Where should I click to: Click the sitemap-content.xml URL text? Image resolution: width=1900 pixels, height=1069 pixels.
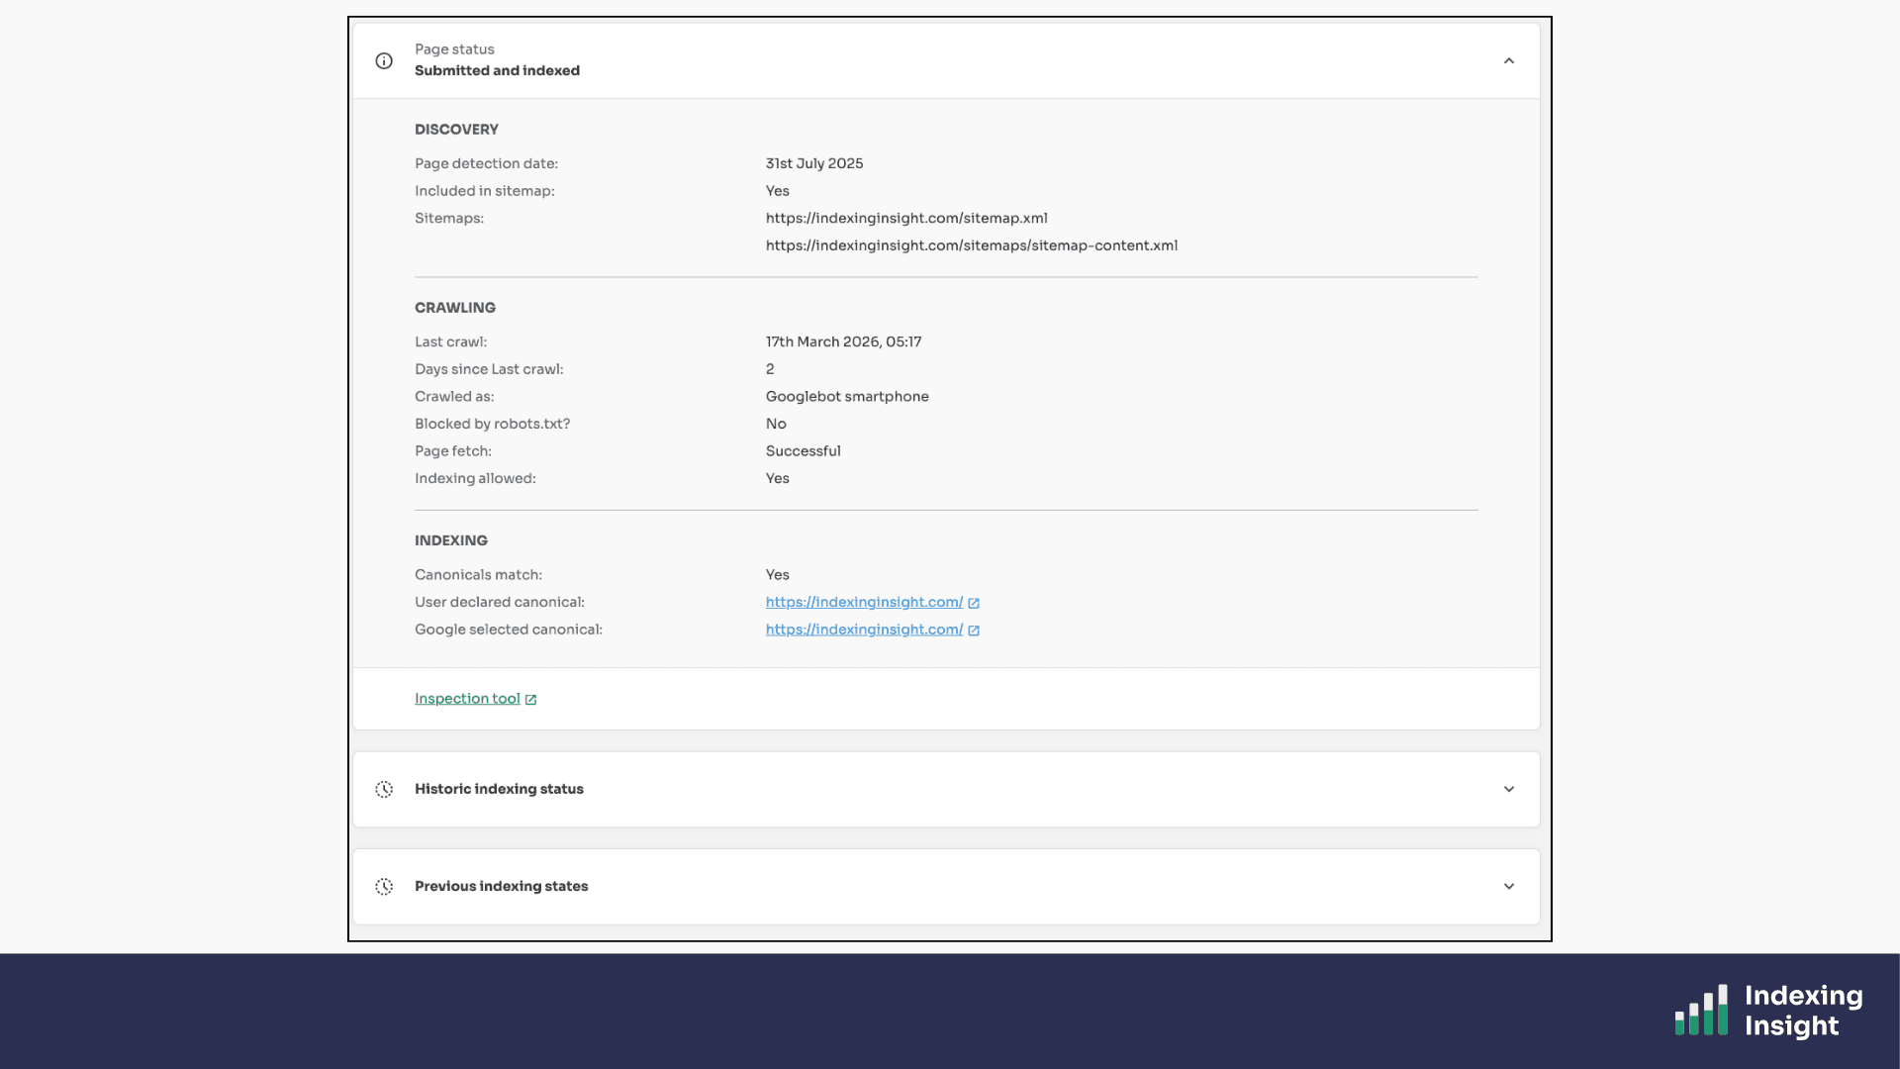coord(971,245)
